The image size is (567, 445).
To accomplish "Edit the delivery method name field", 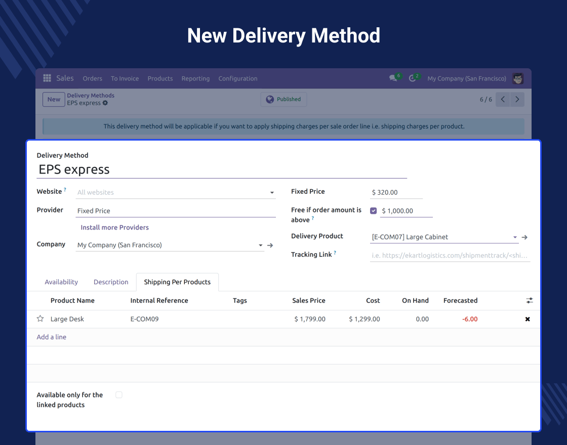I will coord(222,169).
